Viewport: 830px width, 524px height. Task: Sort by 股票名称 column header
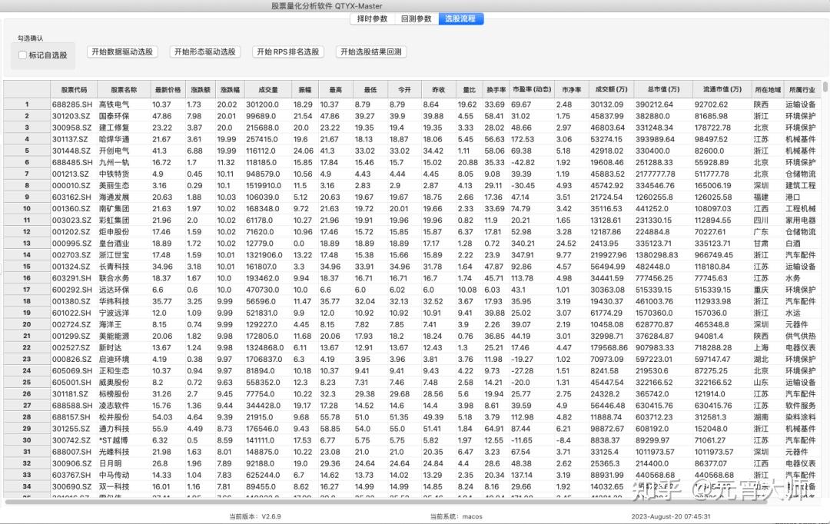[x=124, y=90]
